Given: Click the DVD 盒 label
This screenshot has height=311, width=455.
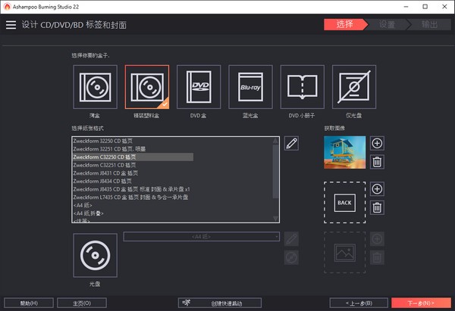Looking at the screenshot, I should (x=198, y=116).
